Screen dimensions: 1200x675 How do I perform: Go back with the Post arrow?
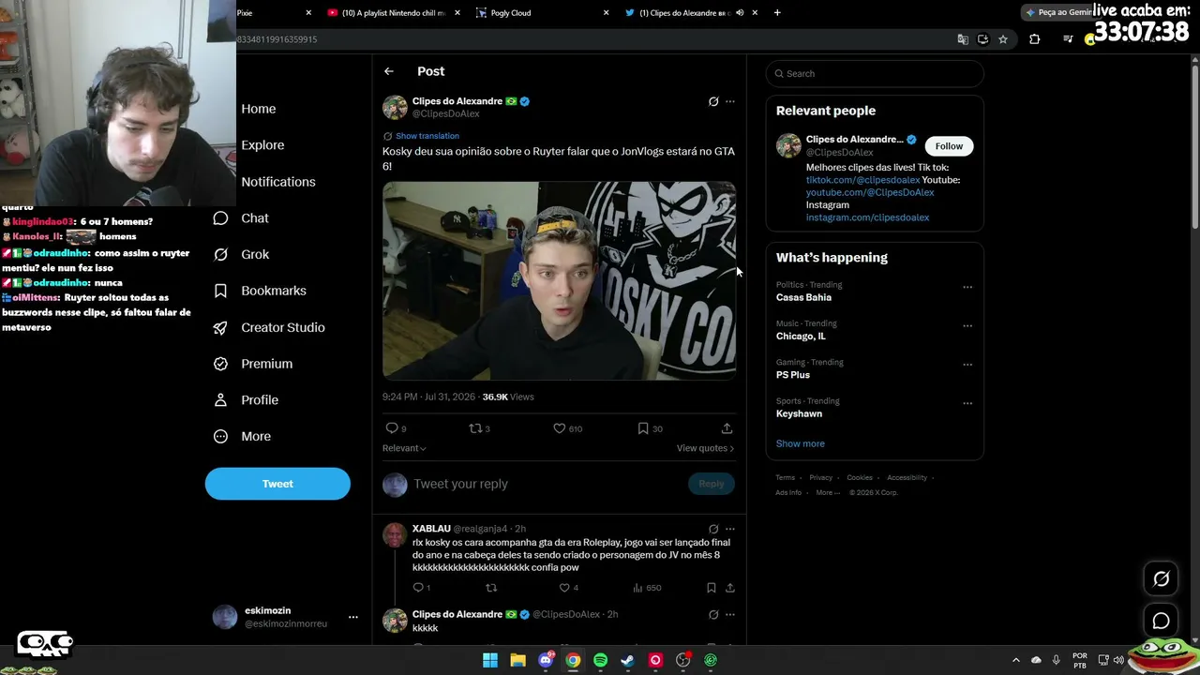pyautogui.click(x=388, y=71)
